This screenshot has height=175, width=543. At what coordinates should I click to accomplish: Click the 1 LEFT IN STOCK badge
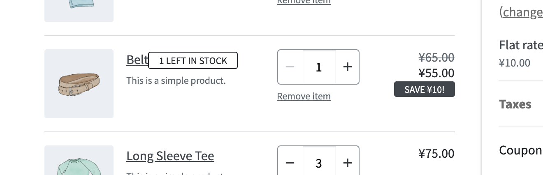coord(193,61)
